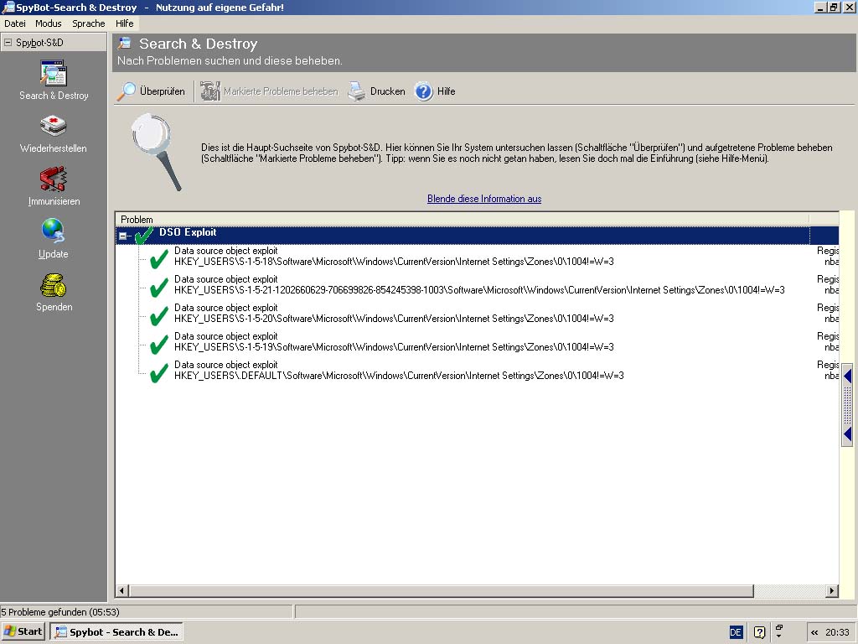Toggle checkmark for S-1-5-21-1202660629 exploit entry

(158, 287)
